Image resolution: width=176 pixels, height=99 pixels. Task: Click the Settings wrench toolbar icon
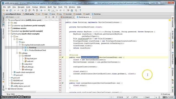(68, 10)
